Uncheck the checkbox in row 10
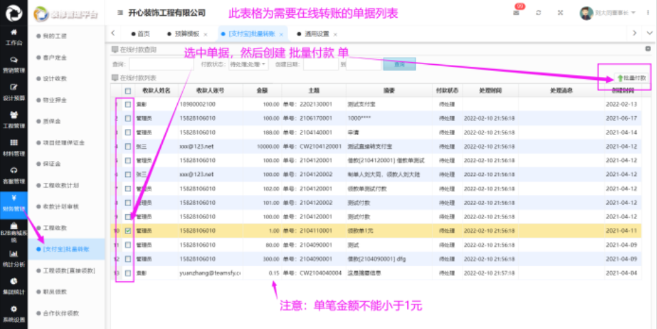This screenshot has height=329, width=657. coord(128,231)
